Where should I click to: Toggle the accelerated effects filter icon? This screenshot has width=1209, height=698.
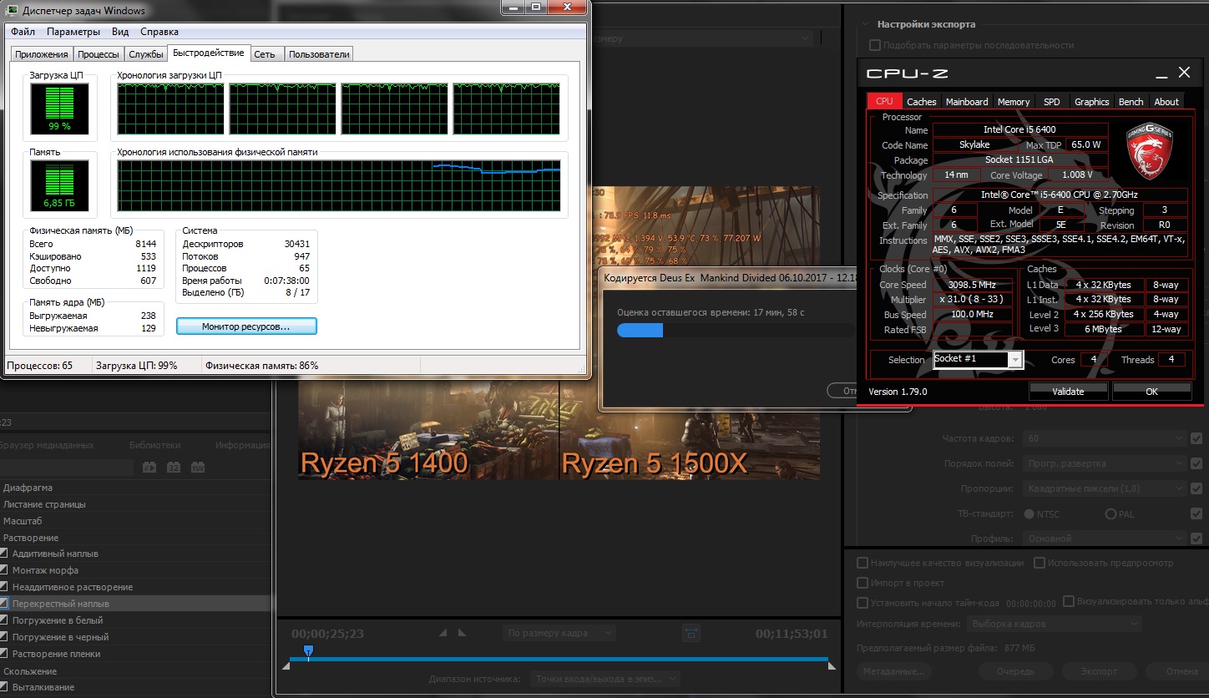pos(150,468)
